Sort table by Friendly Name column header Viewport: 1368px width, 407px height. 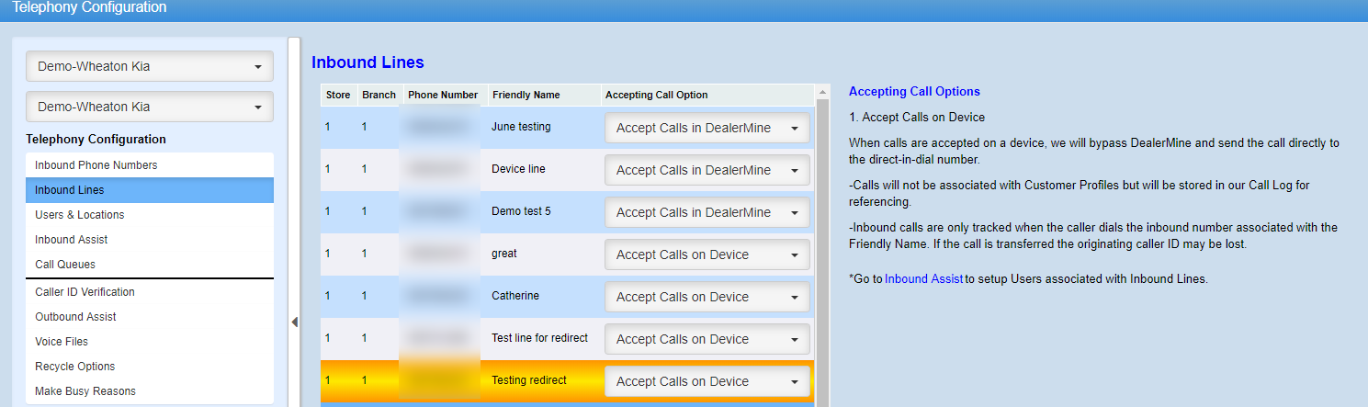[526, 95]
